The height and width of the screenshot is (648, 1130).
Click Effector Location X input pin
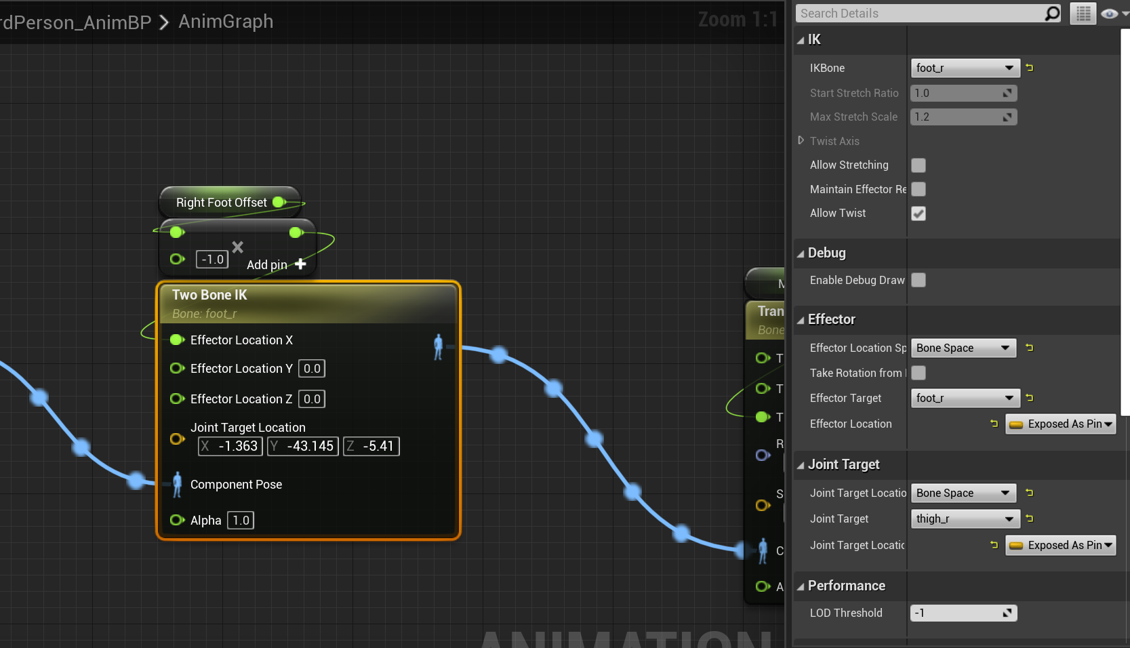click(177, 340)
